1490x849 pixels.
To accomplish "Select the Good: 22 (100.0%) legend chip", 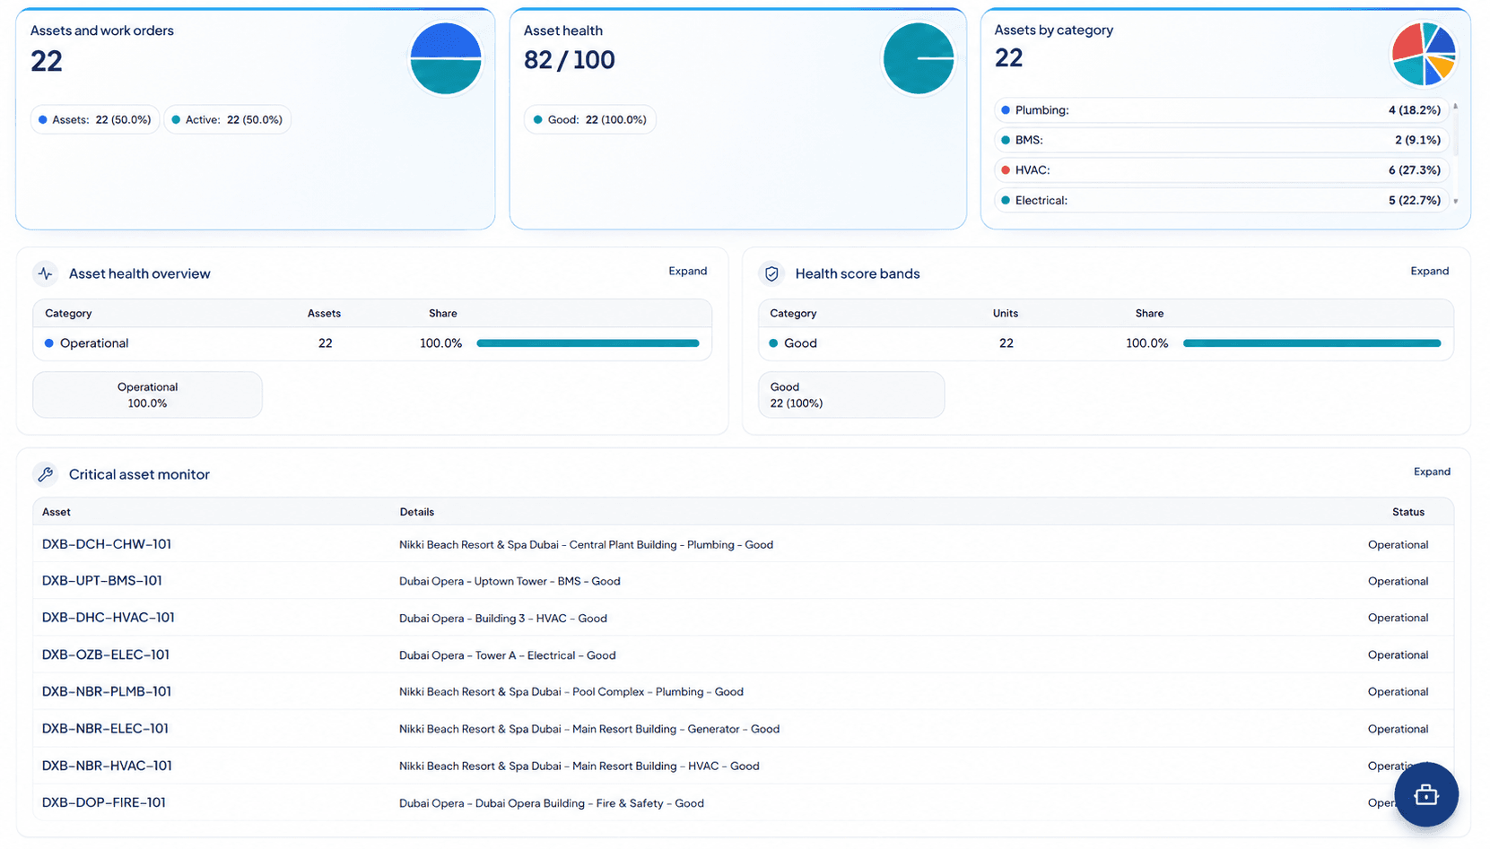I will click(x=590, y=119).
